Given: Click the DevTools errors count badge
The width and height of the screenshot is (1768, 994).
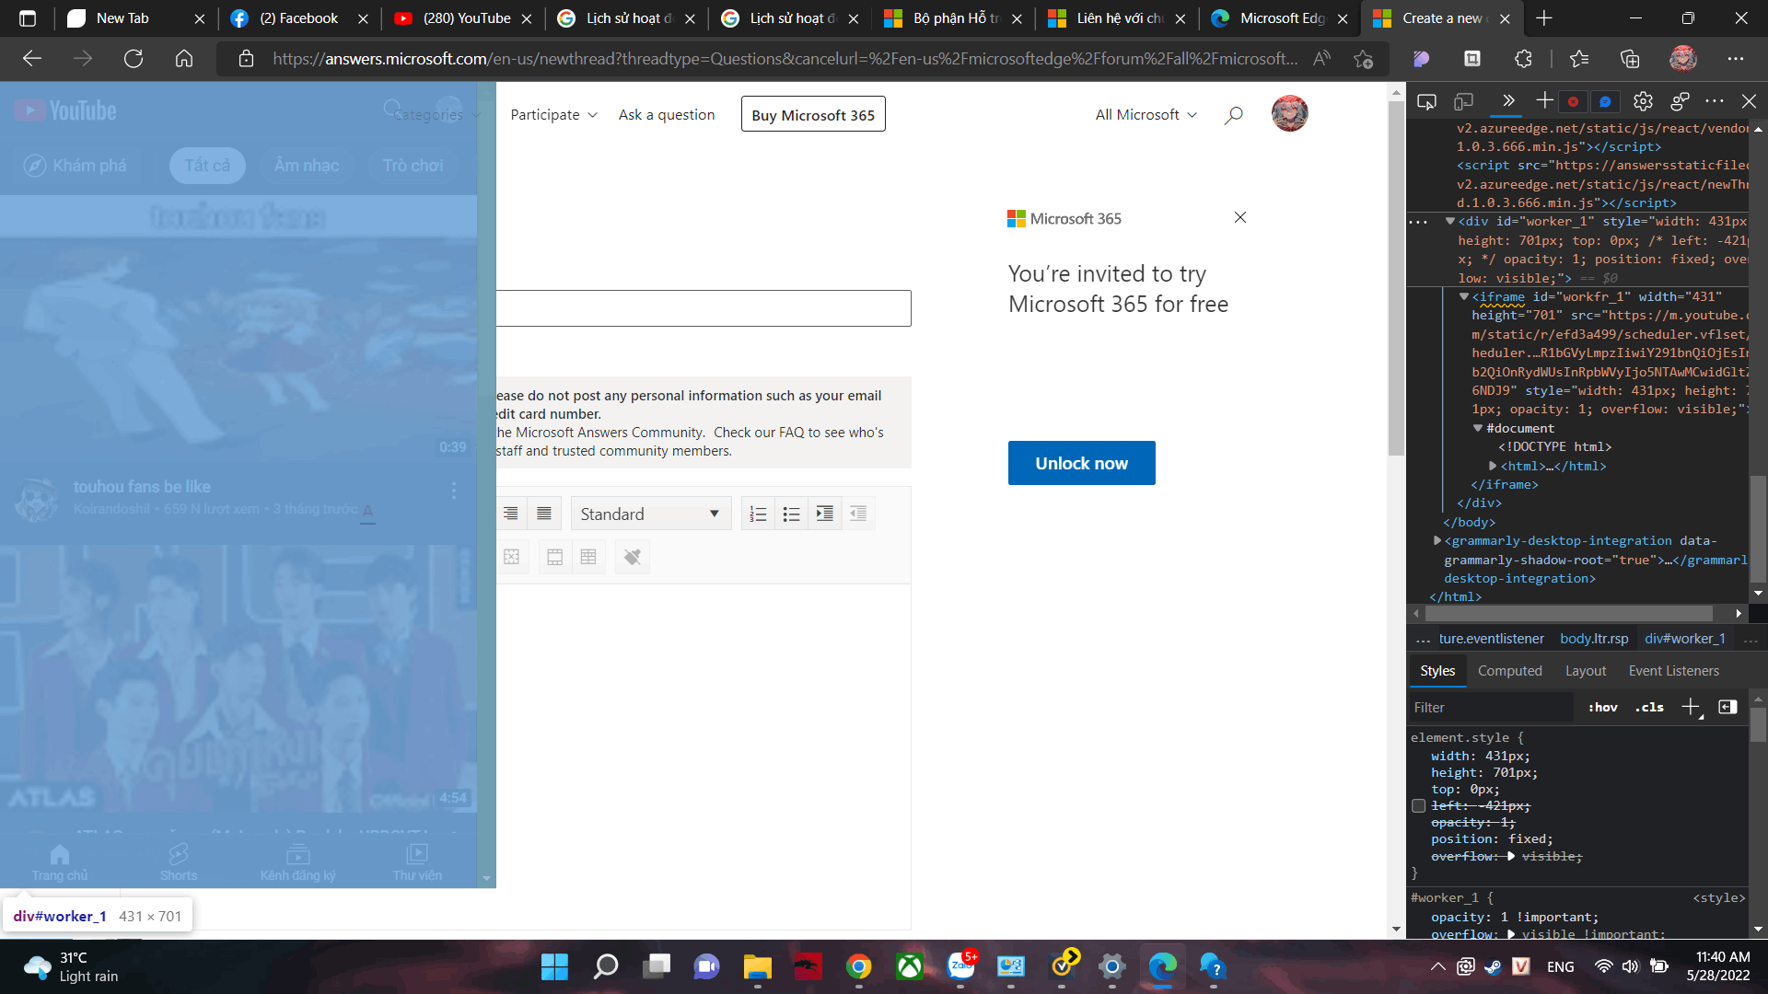Looking at the screenshot, I should (1573, 101).
